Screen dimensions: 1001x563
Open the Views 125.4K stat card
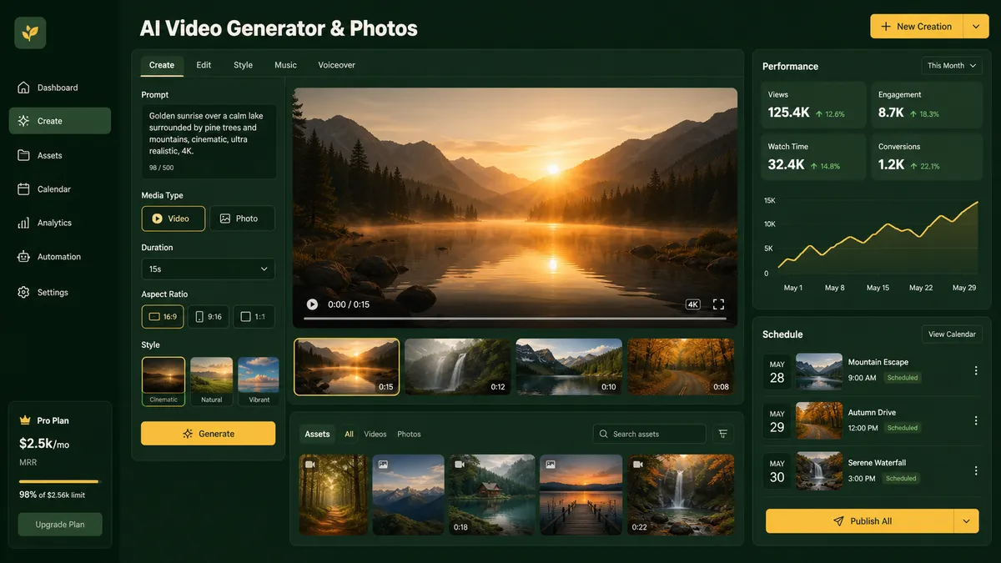pyautogui.click(x=813, y=105)
